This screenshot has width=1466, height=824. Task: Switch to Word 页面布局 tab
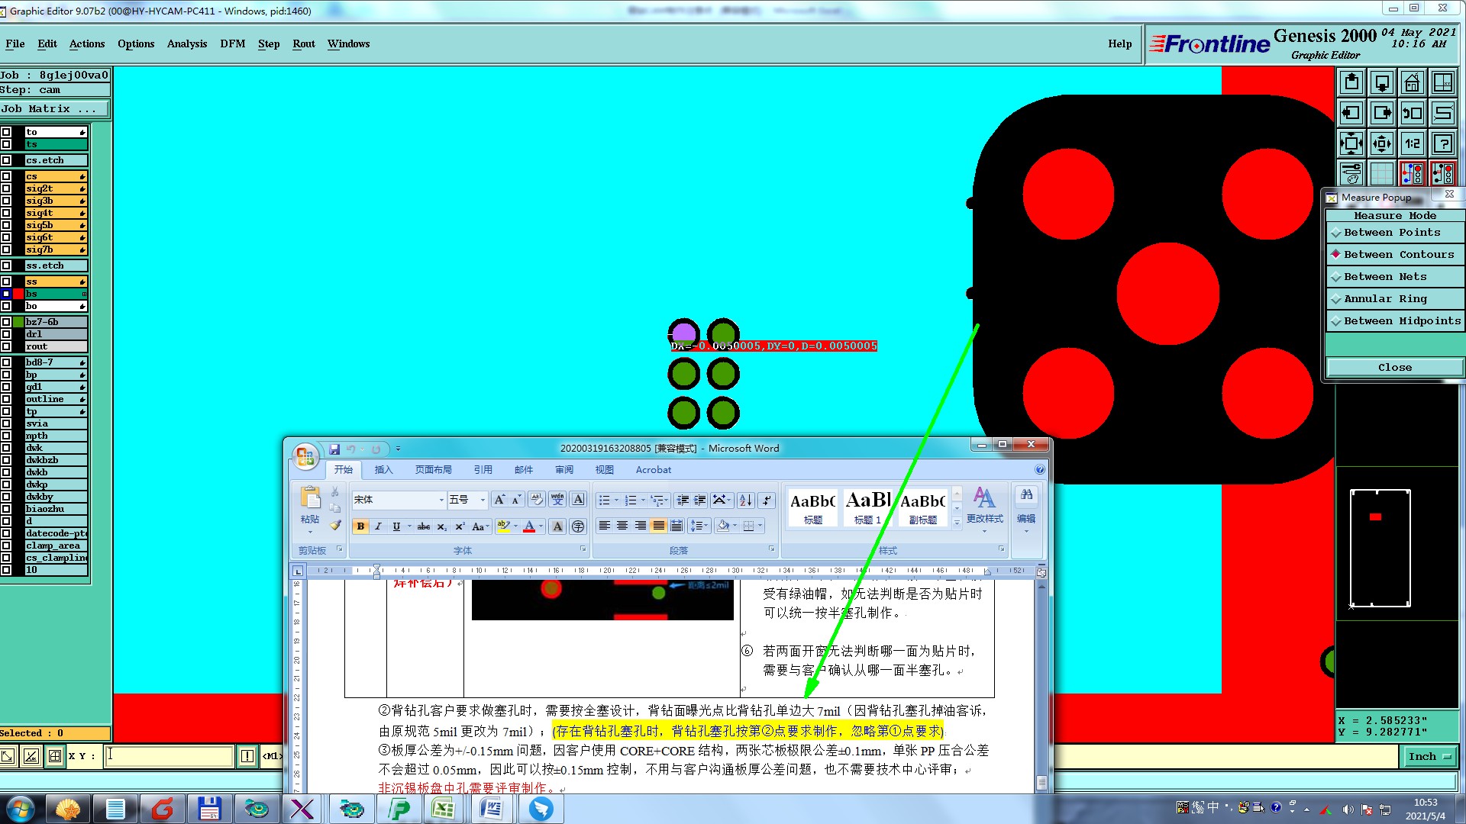pyautogui.click(x=433, y=470)
